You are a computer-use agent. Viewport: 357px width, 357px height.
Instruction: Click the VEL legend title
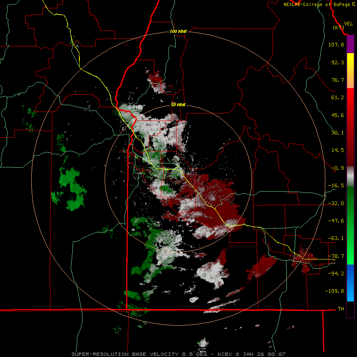(348, 24)
